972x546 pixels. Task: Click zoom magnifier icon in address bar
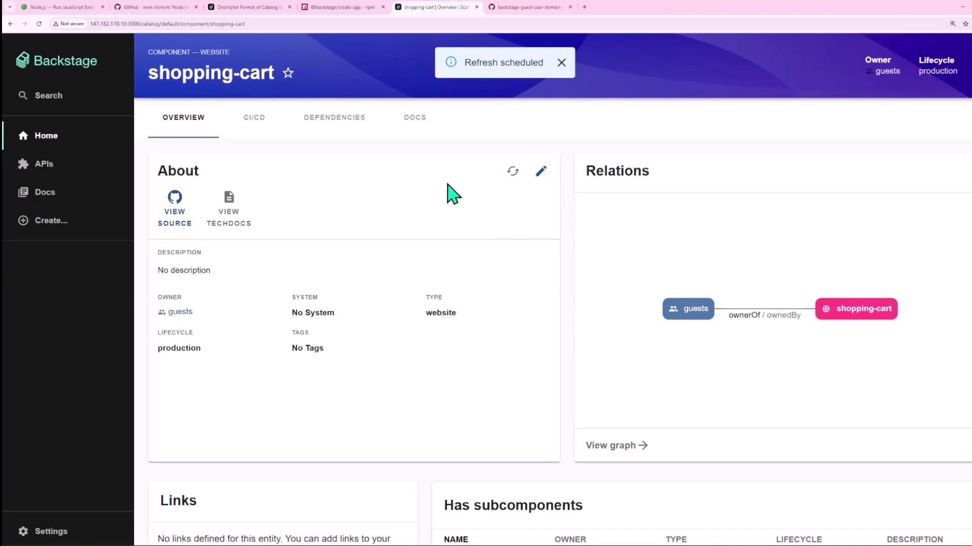pyautogui.click(x=953, y=24)
